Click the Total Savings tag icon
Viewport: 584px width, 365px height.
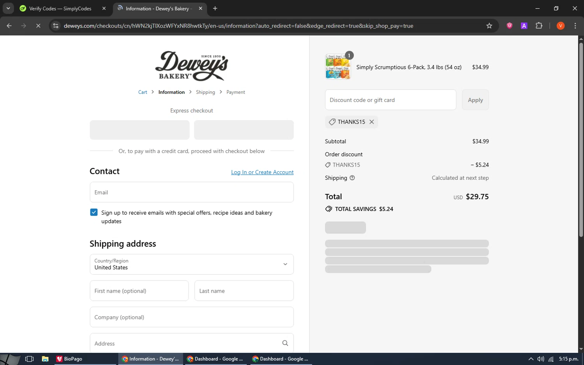point(329,209)
